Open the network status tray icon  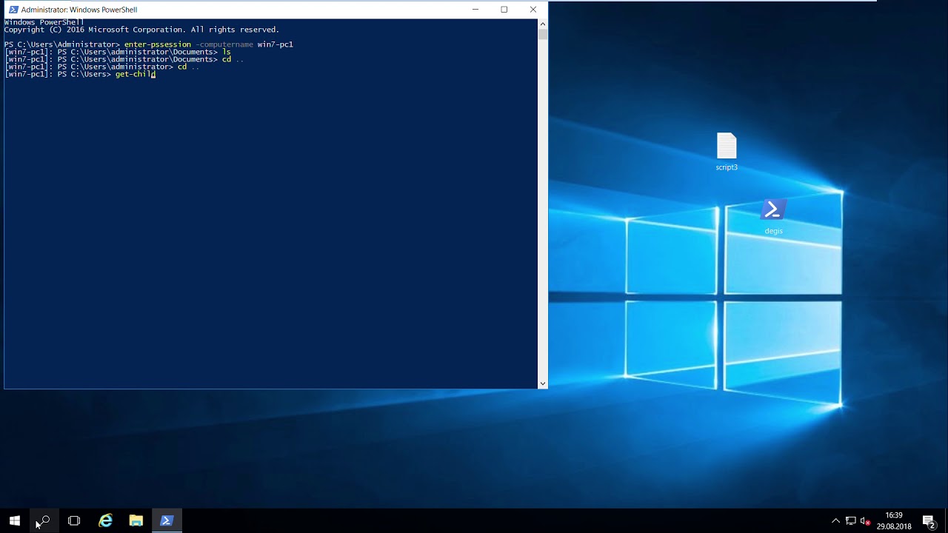850,521
